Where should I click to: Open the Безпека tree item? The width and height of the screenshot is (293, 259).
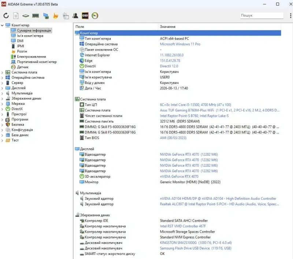18,125
